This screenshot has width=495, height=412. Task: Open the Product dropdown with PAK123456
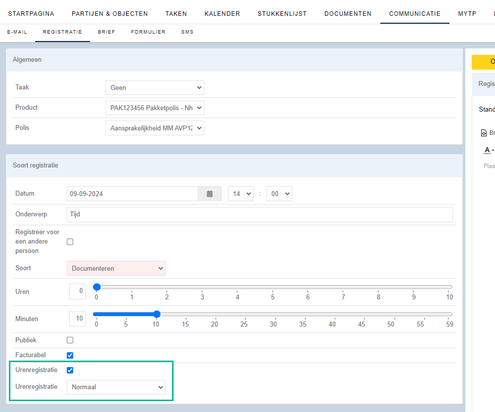[155, 108]
